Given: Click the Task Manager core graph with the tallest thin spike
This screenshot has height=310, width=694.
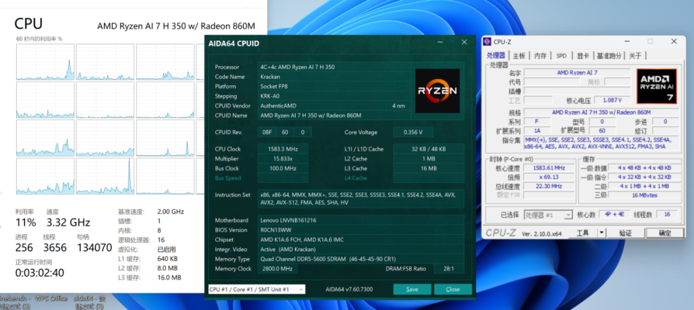Looking at the screenshot, I should 105,176.
